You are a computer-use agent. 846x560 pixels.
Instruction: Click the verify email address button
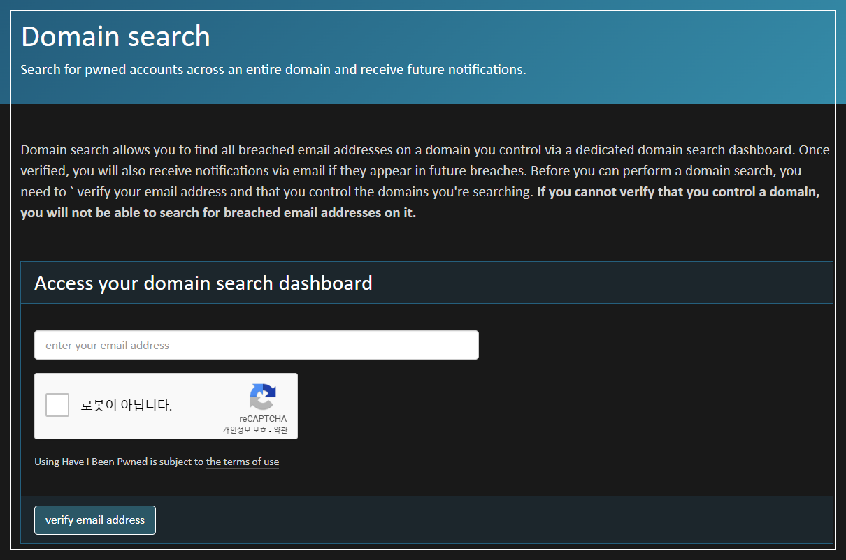95,520
